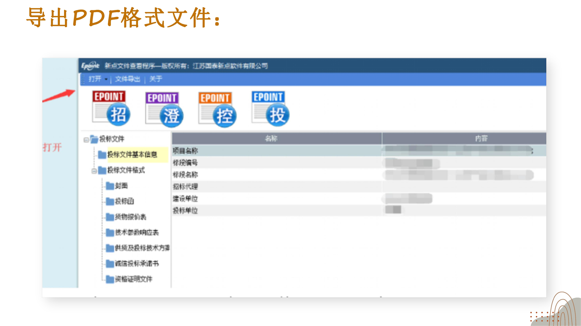The height and width of the screenshot is (326, 581).
Task: Click the 内容 column header
Action: (x=481, y=139)
